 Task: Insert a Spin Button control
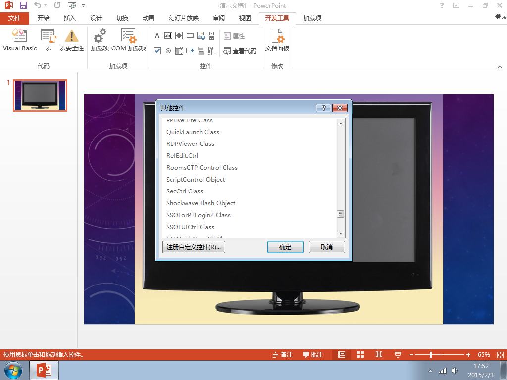[x=179, y=36]
